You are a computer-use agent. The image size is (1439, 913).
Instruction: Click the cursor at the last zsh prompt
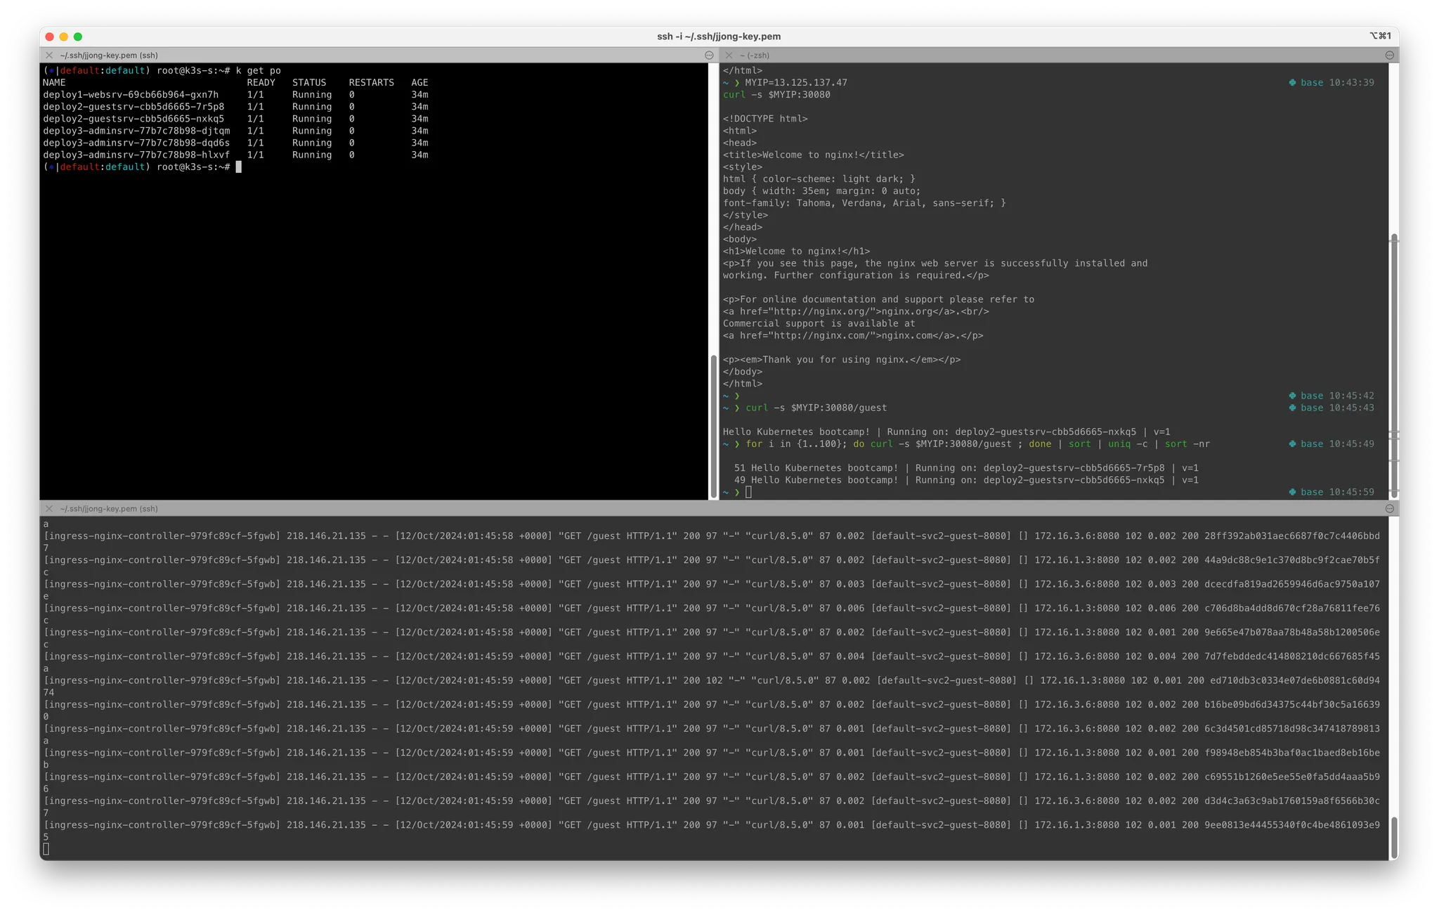pos(748,492)
